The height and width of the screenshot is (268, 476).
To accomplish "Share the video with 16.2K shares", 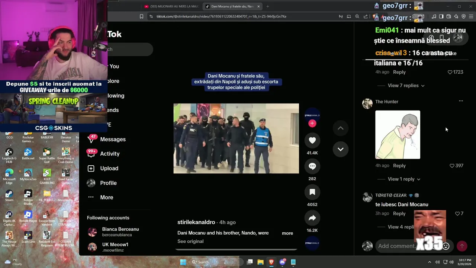I will click(312, 218).
